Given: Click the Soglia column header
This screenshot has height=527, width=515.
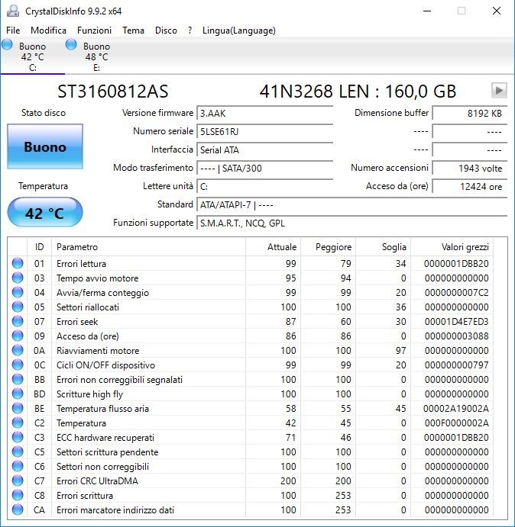Looking at the screenshot, I should pos(383,247).
